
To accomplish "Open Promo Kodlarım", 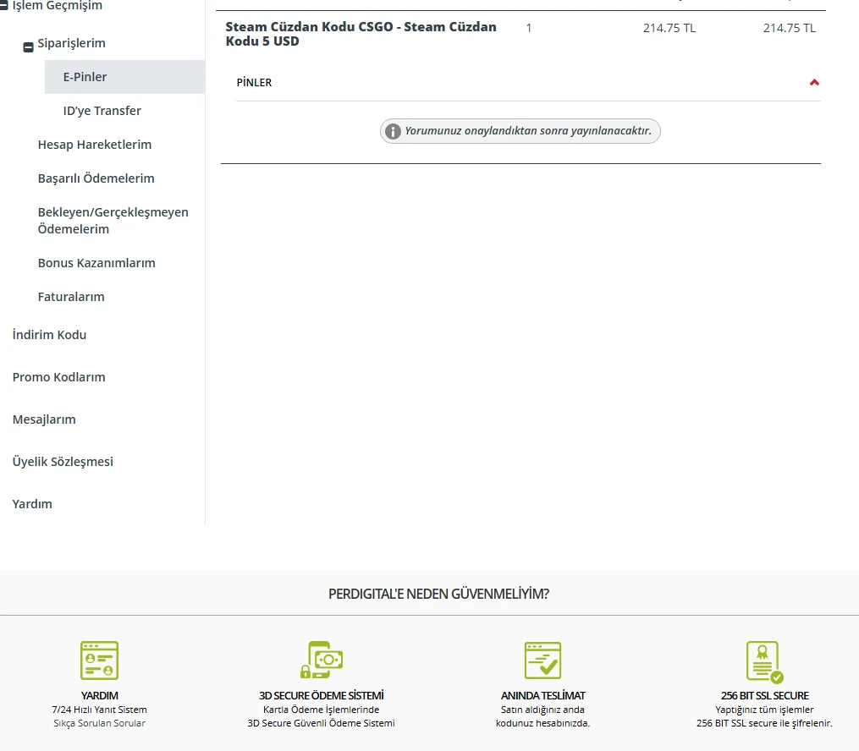I will point(58,378).
